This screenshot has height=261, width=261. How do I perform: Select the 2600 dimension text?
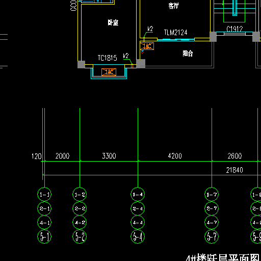click(x=234, y=156)
